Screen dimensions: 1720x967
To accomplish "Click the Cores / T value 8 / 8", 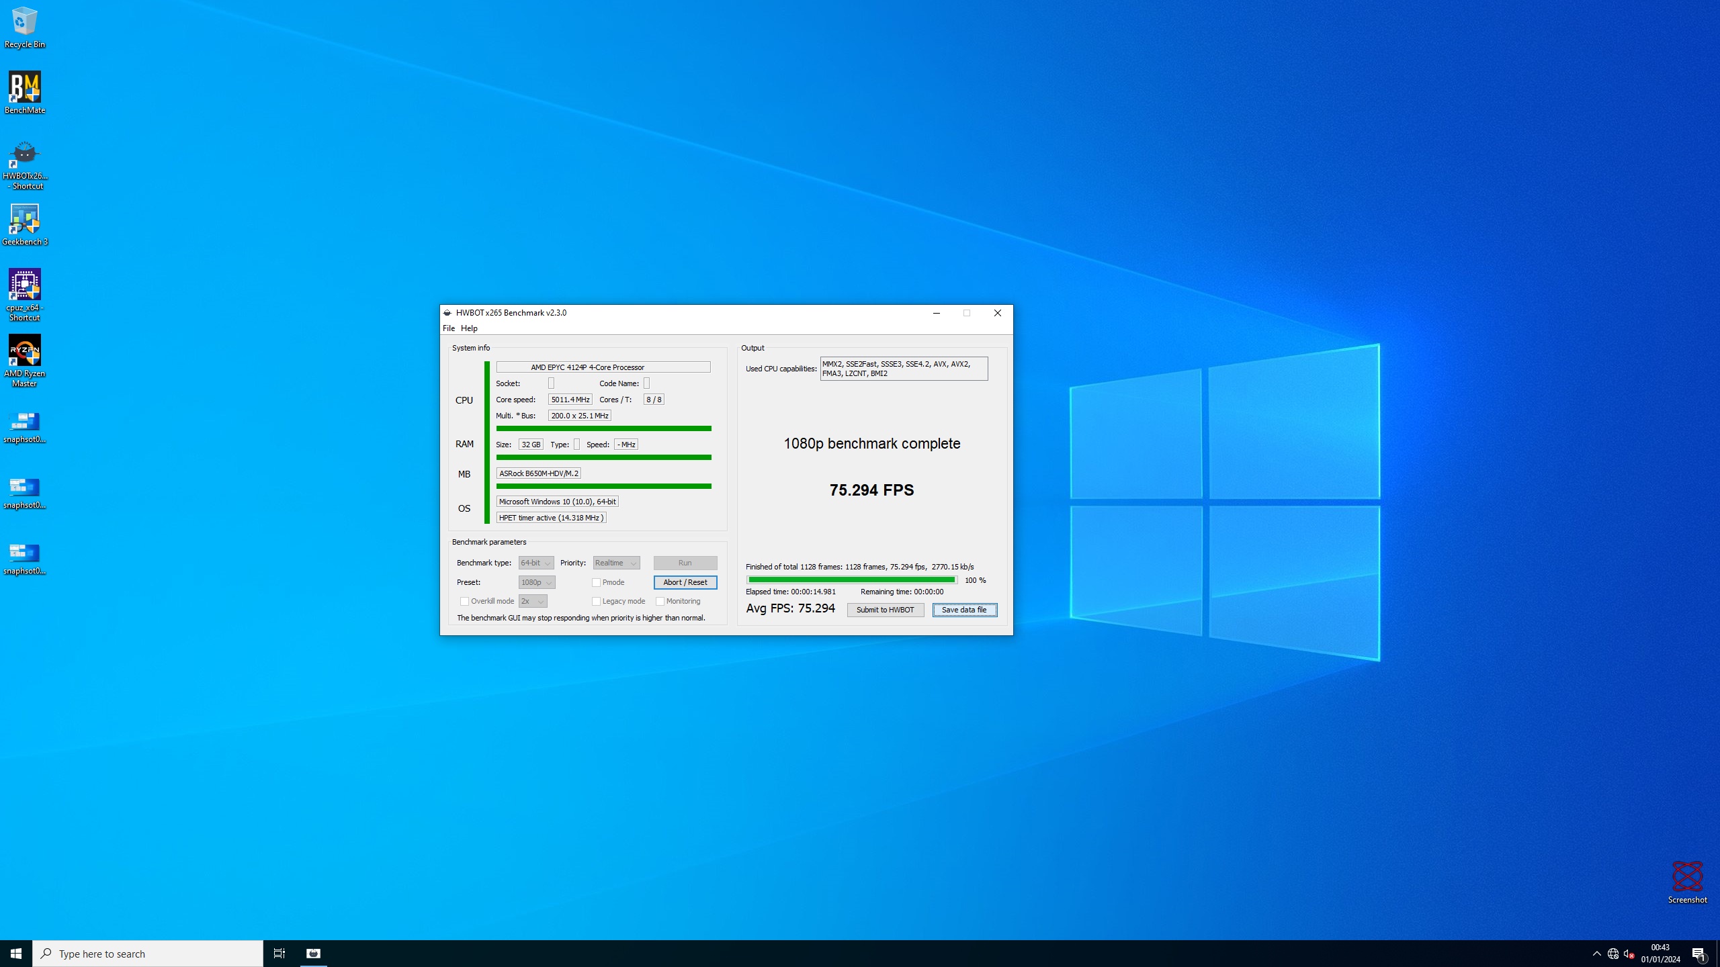I will coord(654,400).
